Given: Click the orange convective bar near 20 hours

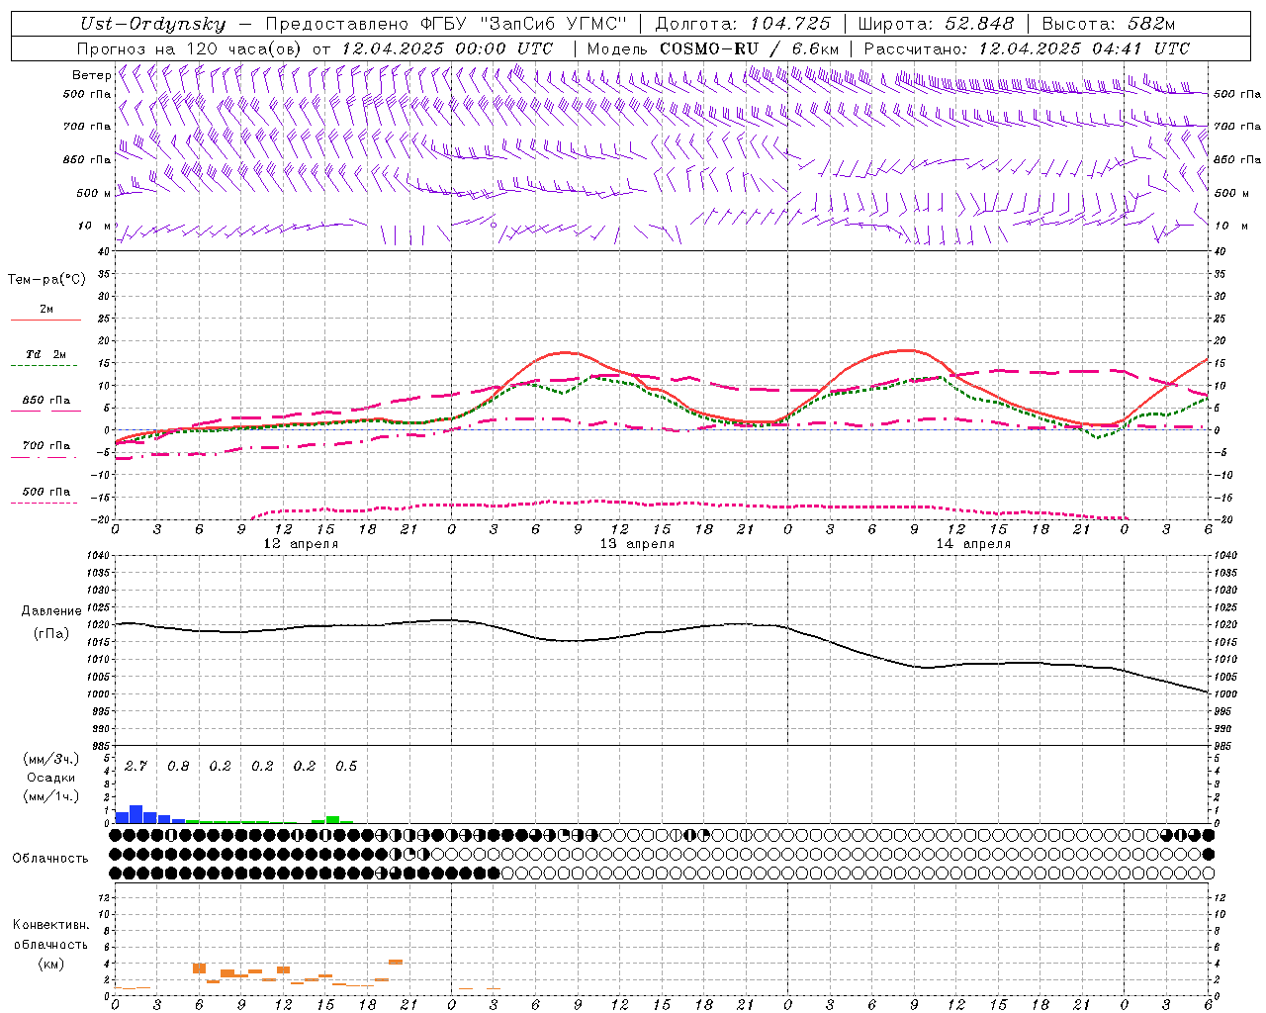Looking at the screenshot, I should click(x=396, y=962).
